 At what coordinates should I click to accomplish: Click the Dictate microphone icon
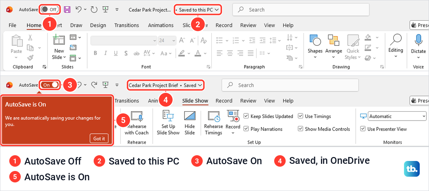click(418, 40)
